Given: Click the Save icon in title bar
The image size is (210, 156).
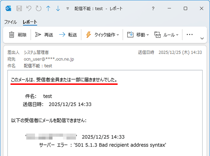Looking at the screenshot, I should tap(20, 8).
